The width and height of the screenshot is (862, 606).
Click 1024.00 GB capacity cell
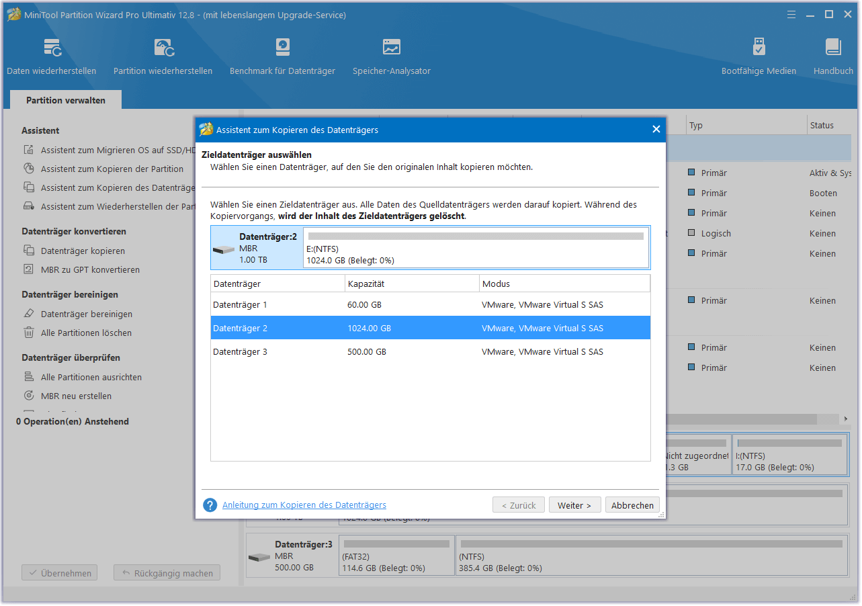369,328
